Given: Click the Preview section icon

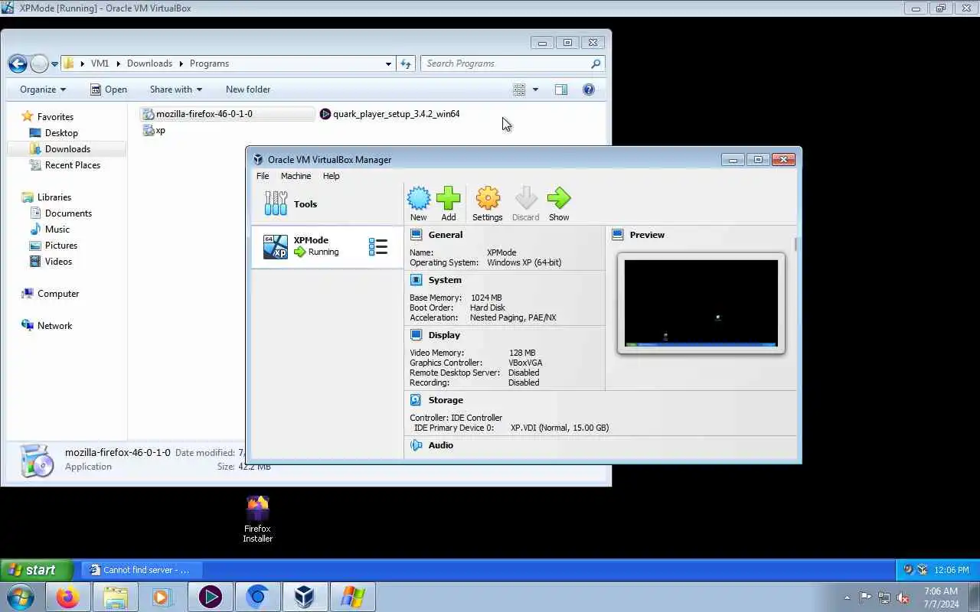Looking at the screenshot, I should pyautogui.click(x=618, y=235).
